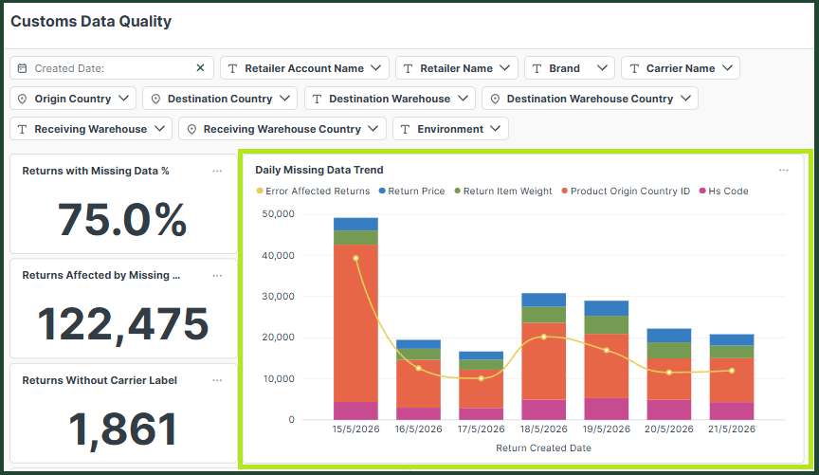Click the 122,475 returns affected value
Image resolution: width=819 pixels, height=475 pixels.
[123, 324]
